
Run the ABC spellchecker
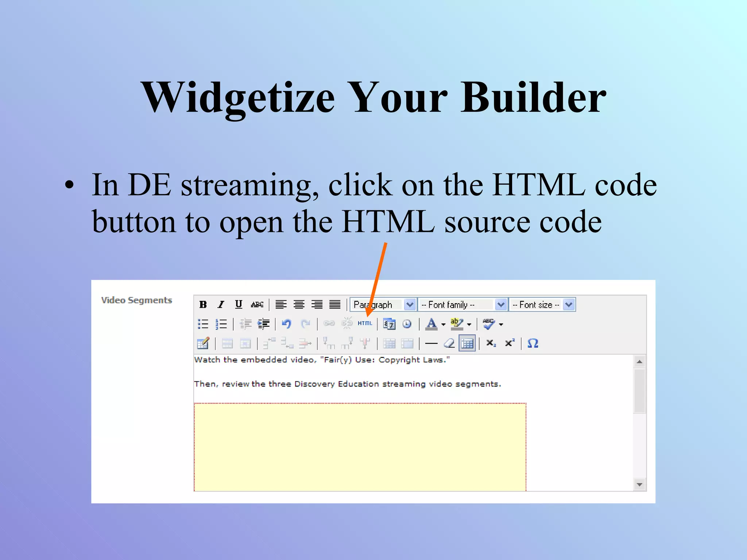(x=489, y=324)
